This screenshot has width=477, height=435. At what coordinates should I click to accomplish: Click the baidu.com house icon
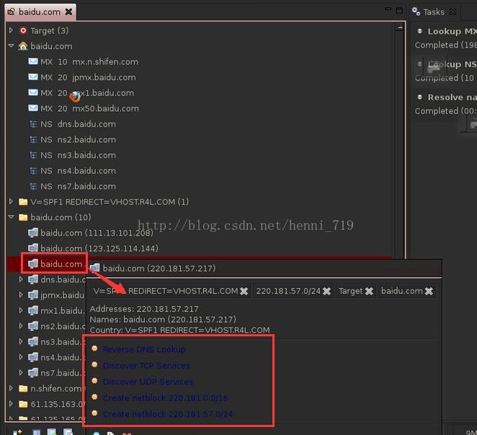pyautogui.click(x=23, y=46)
